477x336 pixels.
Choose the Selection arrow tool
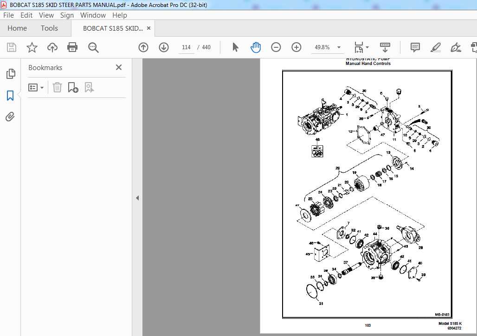[x=235, y=47]
